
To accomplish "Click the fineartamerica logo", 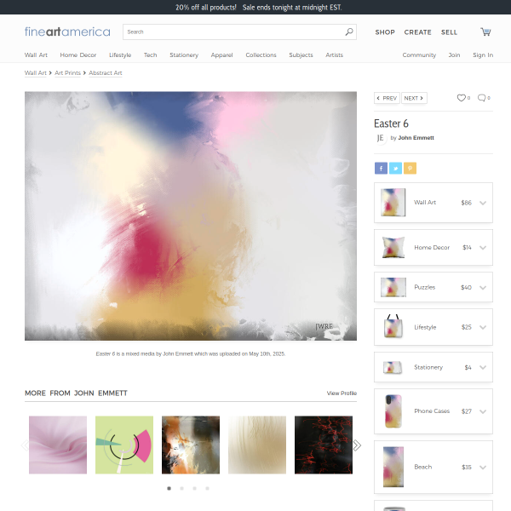I will (67, 32).
